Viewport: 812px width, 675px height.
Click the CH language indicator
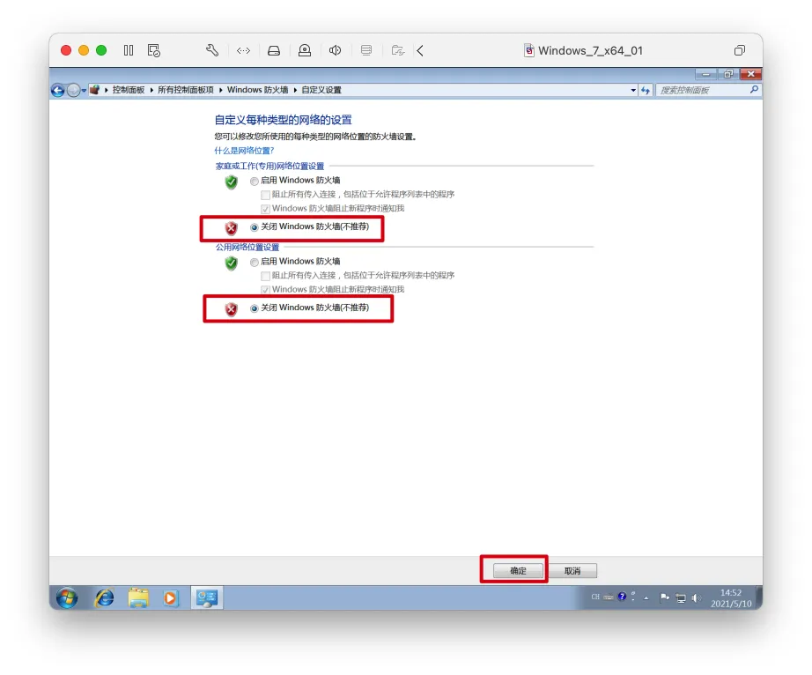[x=595, y=597]
